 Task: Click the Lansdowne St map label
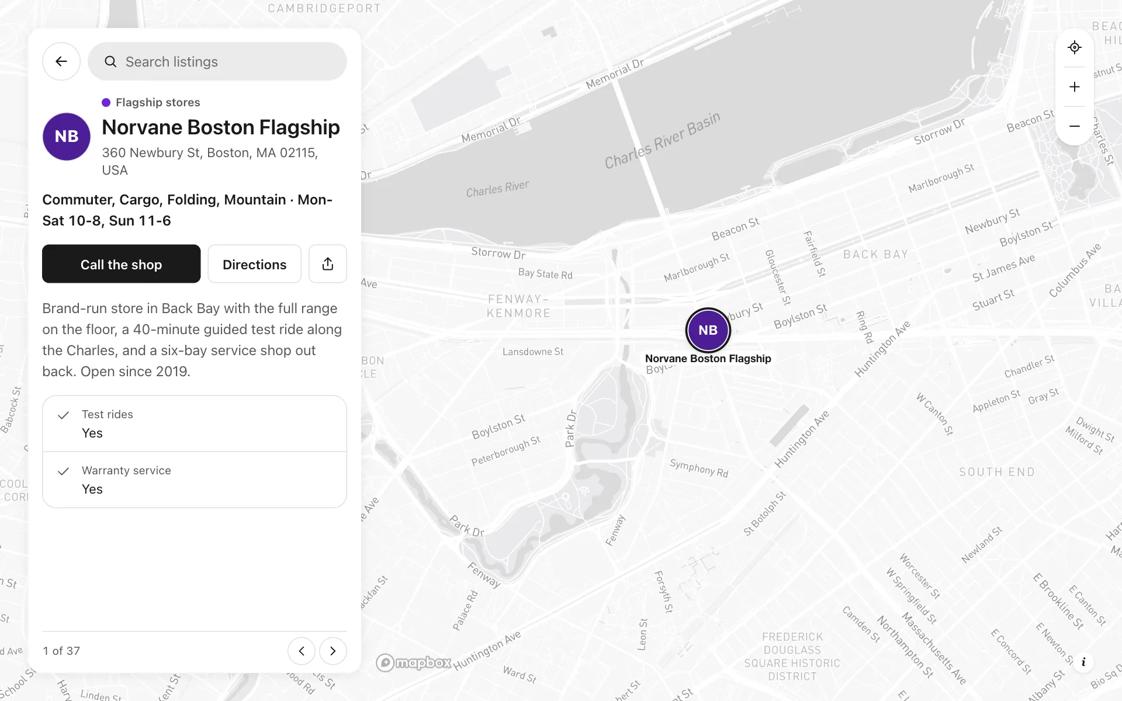coord(533,352)
